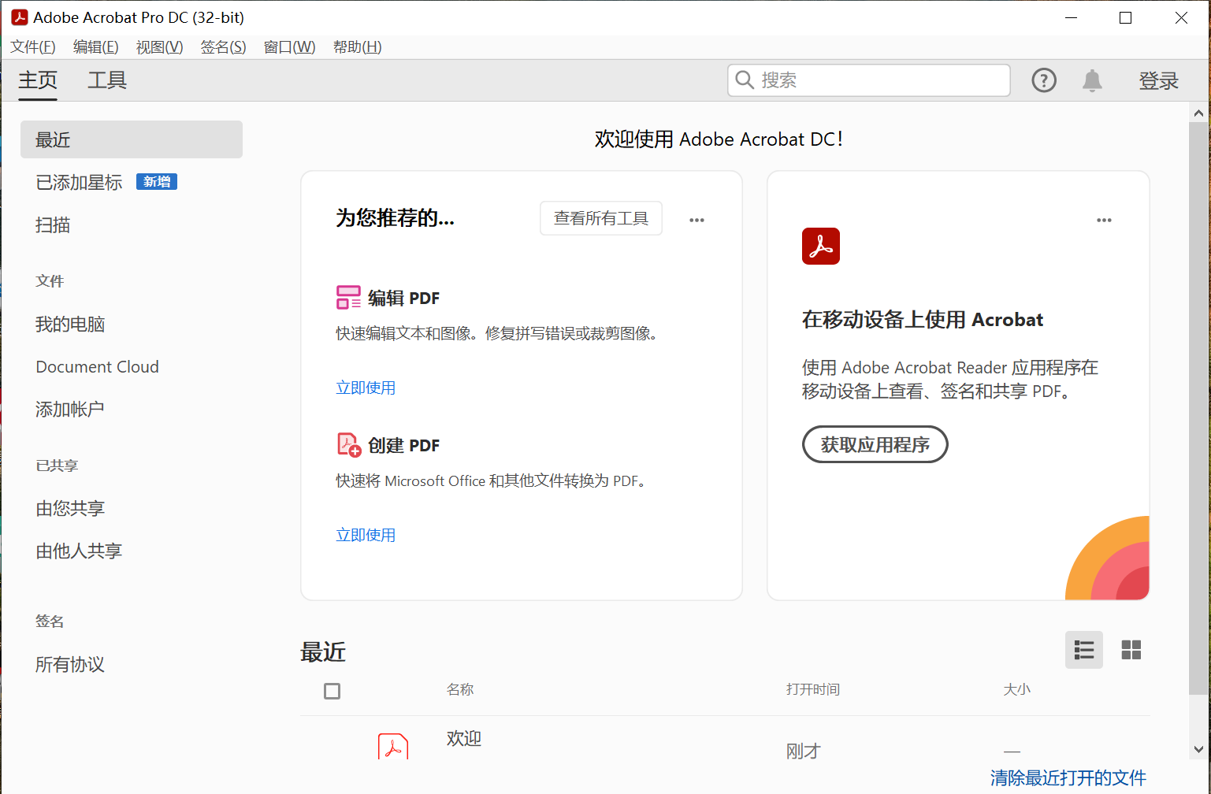Click the red PDF icon beside 欢迎
This screenshot has width=1211, height=794.
(392, 744)
